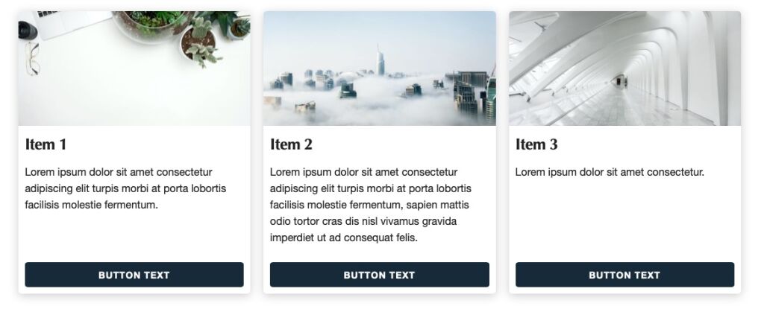Click the eyeglasses in the desk photo
The image size is (764, 312).
(32, 58)
